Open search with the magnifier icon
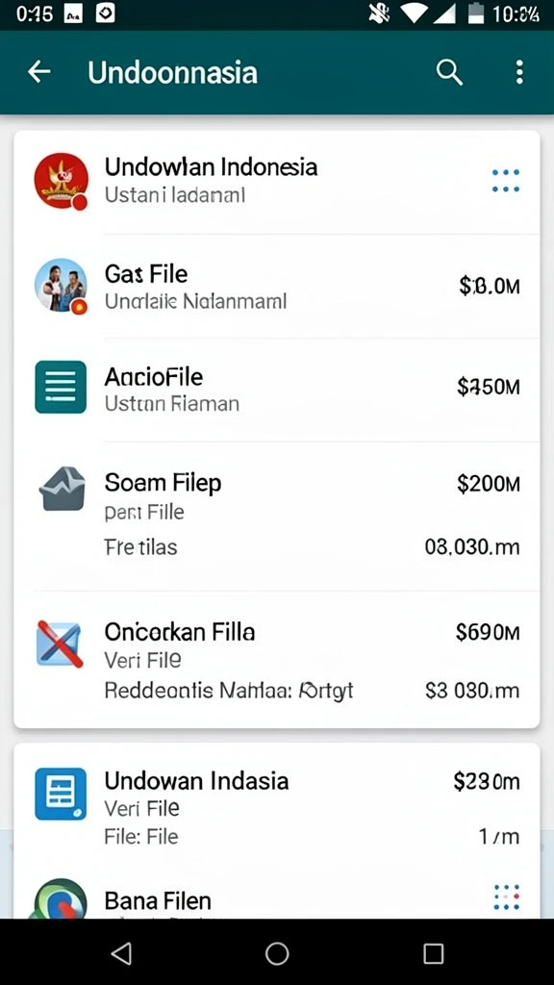The image size is (554, 985). coord(450,73)
